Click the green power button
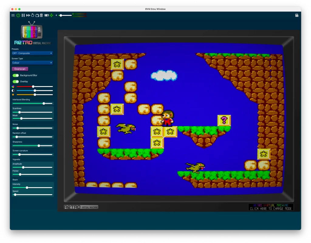The width and height of the screenshot is (311, 243). point(18,15)
